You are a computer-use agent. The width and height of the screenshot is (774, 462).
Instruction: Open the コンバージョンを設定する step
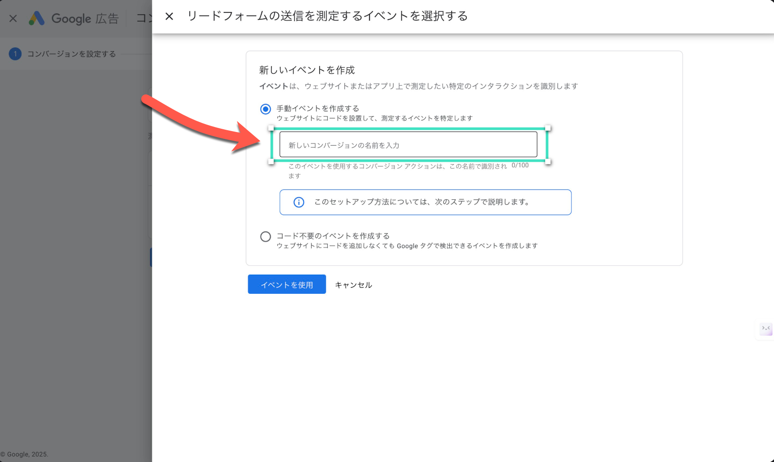[x=72, y=54]
